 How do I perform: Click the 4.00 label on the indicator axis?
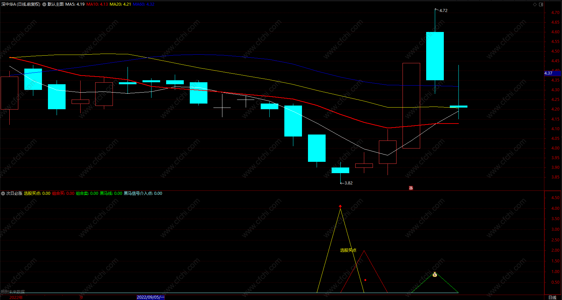pos(555,208)
